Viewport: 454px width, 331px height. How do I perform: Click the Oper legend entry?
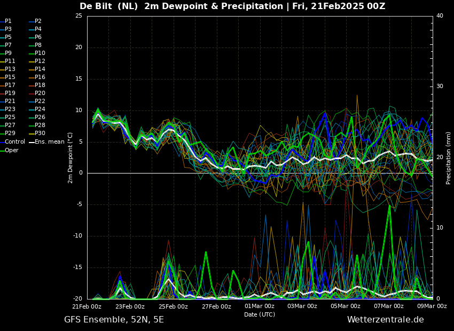point(9,150)
